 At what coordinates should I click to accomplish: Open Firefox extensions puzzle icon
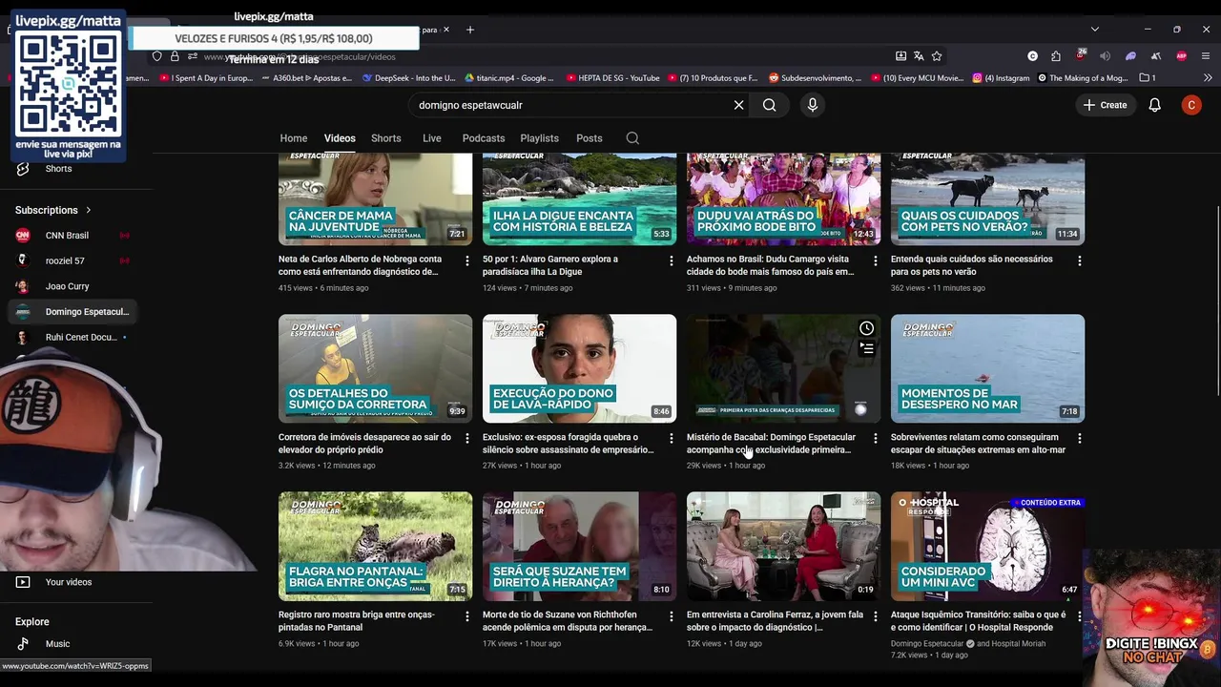[1056, 56]
